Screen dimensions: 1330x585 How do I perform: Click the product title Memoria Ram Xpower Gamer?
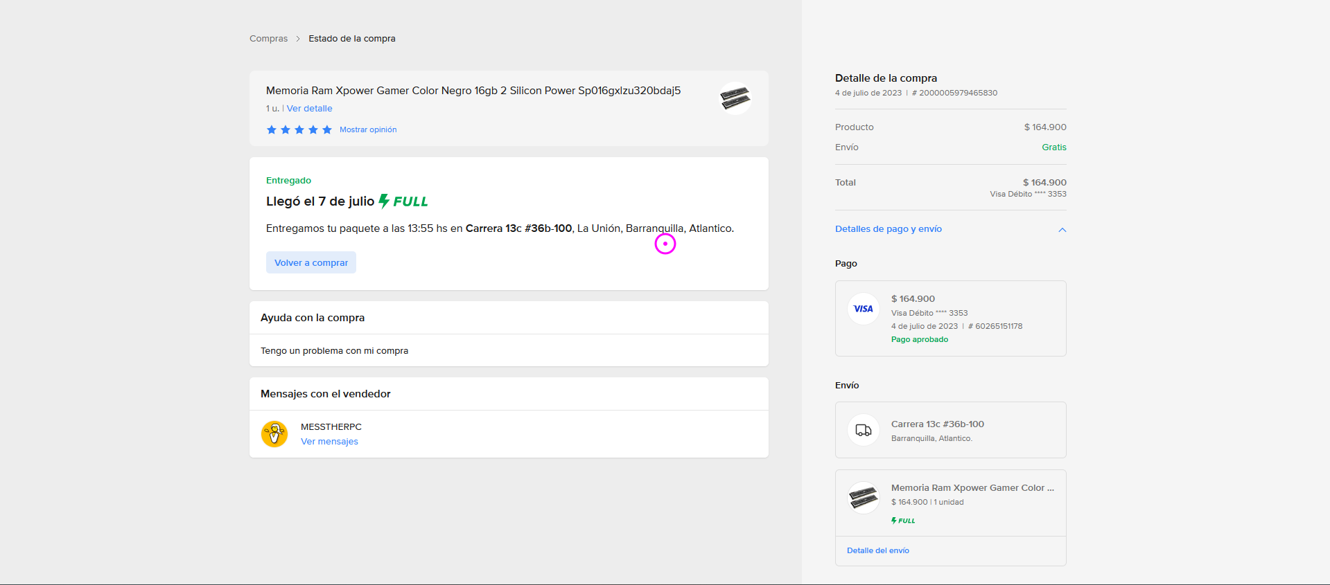coord(473,91)
